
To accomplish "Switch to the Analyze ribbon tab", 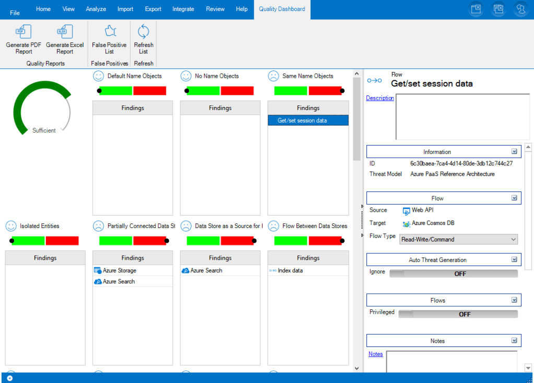I will [96, 9].
